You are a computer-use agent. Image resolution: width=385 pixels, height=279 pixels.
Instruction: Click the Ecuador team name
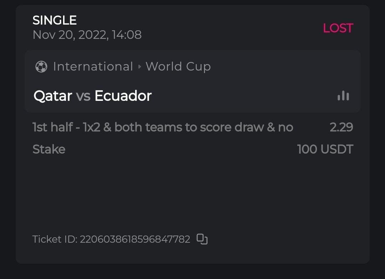click(x=123, y=96)
